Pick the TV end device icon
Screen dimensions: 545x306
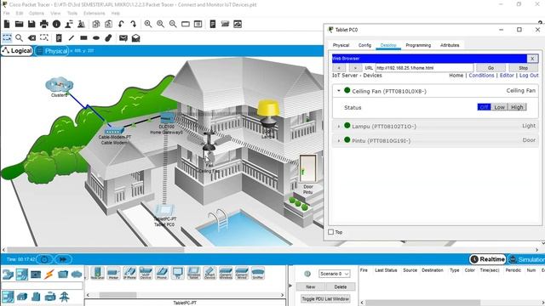point(178,274)
